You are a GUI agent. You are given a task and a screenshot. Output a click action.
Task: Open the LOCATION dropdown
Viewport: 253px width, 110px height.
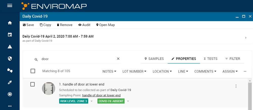[162, 71]
